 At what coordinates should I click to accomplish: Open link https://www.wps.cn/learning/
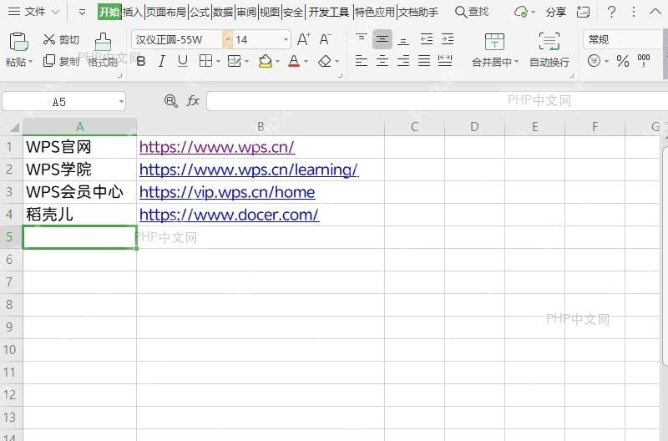click(249, 170)
